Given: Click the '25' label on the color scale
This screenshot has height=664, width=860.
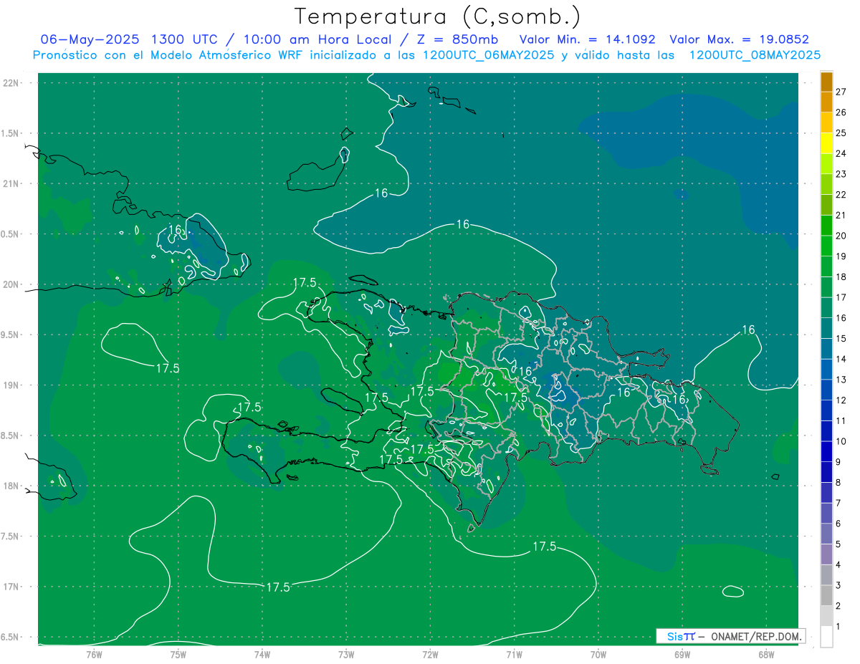Looking at the screenshot, I should click(x=841, y=133).
